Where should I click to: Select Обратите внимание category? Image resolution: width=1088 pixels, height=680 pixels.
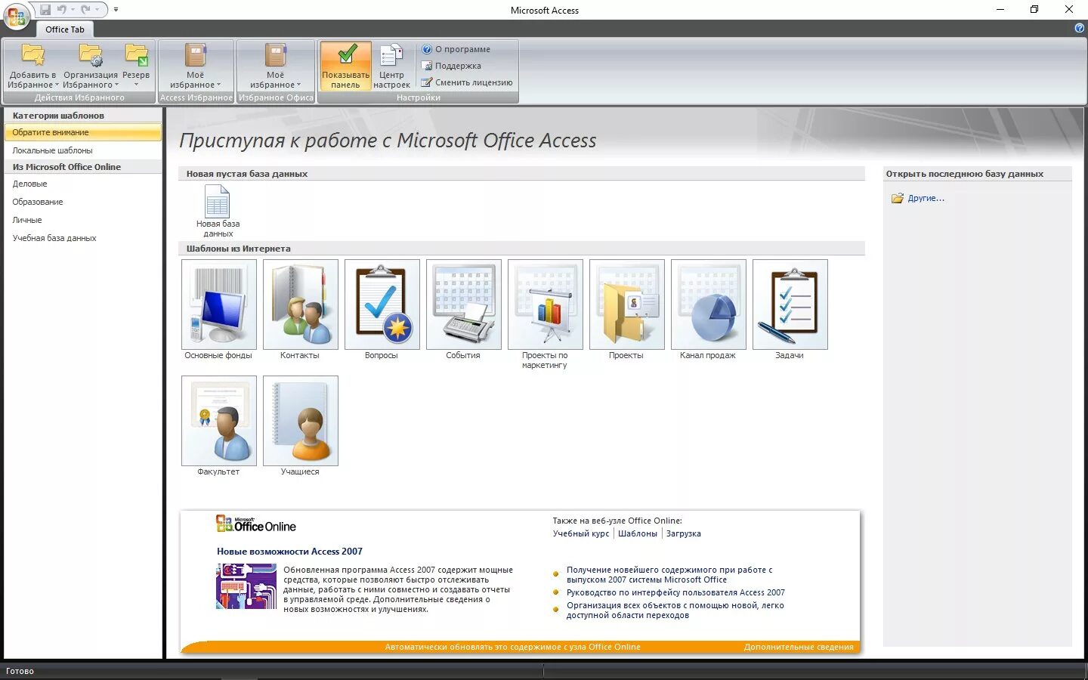(x=83, y=132)
